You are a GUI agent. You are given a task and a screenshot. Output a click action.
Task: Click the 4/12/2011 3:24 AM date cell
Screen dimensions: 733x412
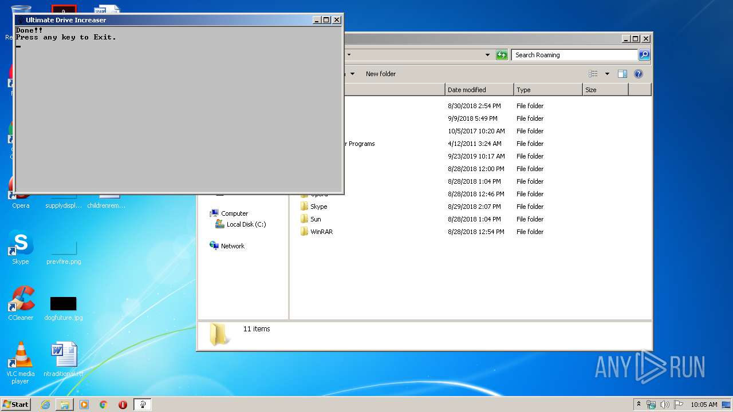coord(475,144)
